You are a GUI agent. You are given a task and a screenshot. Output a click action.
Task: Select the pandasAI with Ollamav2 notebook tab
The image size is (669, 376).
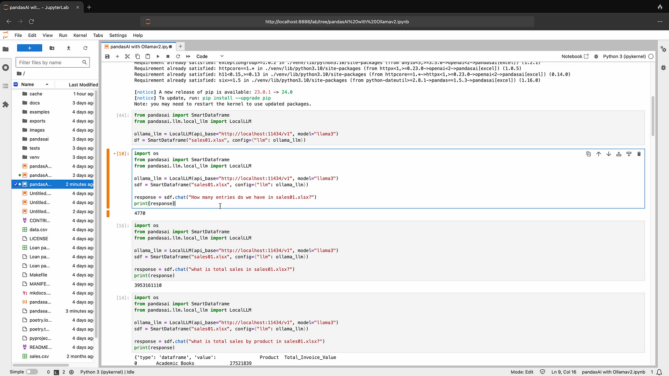click(x=138, y=47)
